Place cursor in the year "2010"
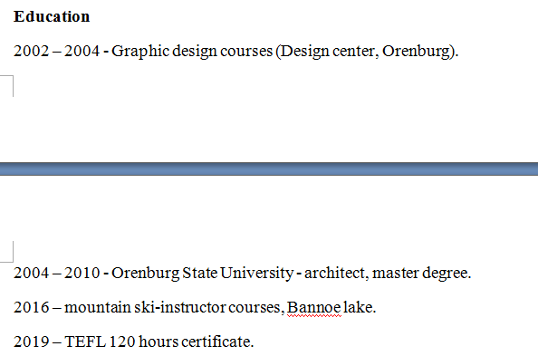Screen dimensions: 538x356 pyautogui.click(x=82, y=273)
